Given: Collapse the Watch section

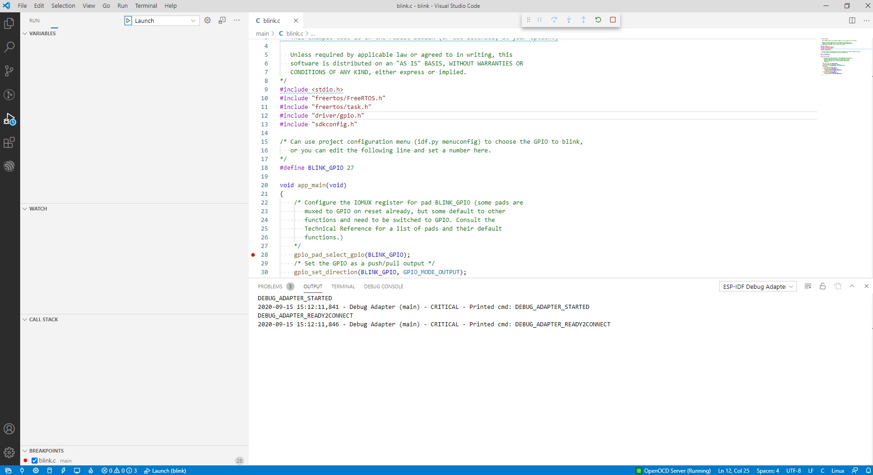Looking at the screenshot, I should click(x=24, y=208).
